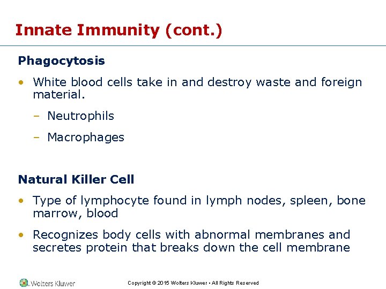Click the bullet before Recognizes body cells
The height and width of the screenshot is (289, 386).
pyautogui.click(x=21, y=235)
